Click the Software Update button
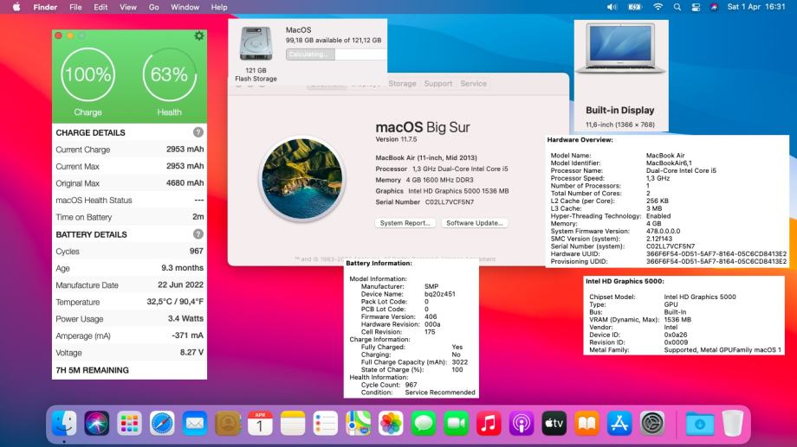Image resolution: width=797 pixels, height=447 pixels. point(474,222)
